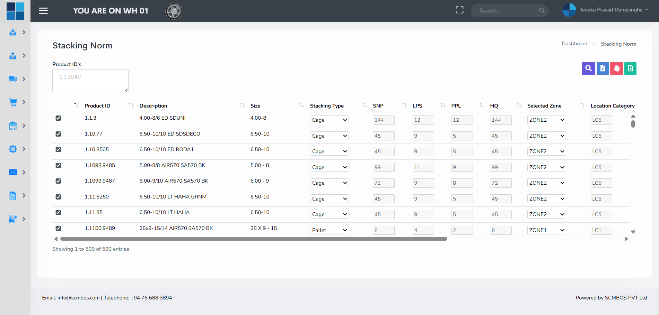
Task: Click the purple search magnifier button
Action: 588,68
